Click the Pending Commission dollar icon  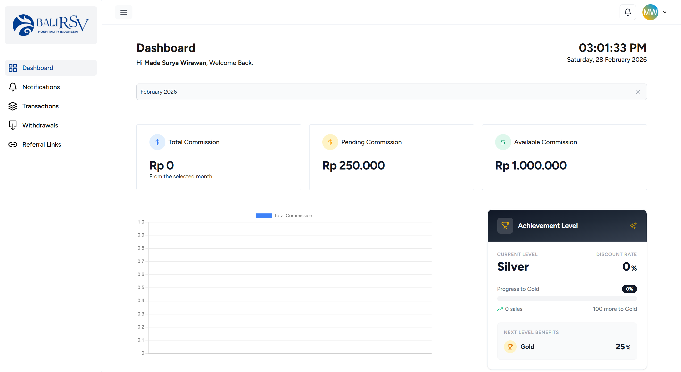(330, 142)
